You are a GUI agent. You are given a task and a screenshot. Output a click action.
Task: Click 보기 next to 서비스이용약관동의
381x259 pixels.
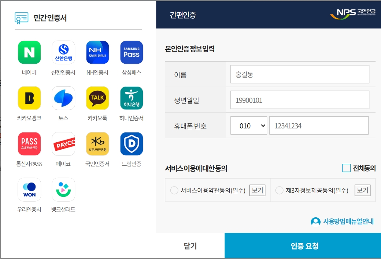pos(257,190)
